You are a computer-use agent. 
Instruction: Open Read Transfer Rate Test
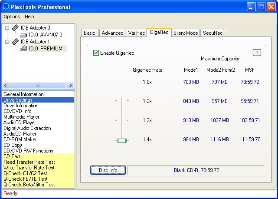point(38,162)
